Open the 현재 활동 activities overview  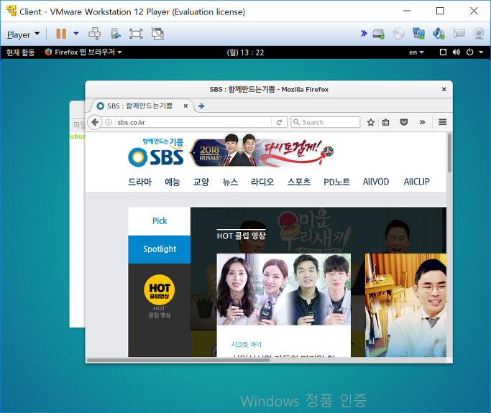point(20,52)
